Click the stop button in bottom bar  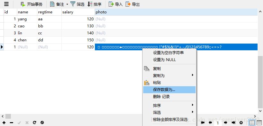click(42, 122)
